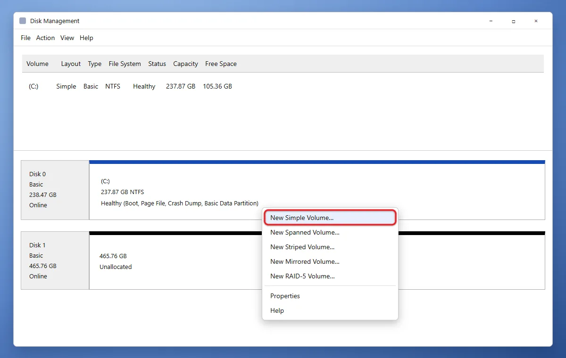Viewport: 566px width, 358px height.
Task: Select the (C:) volume row in list
Action: coord(283,86)
